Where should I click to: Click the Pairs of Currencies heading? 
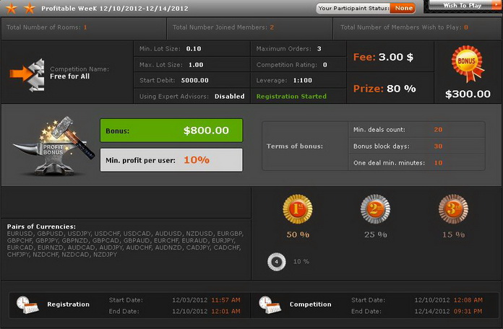click(x=41, y=227)
